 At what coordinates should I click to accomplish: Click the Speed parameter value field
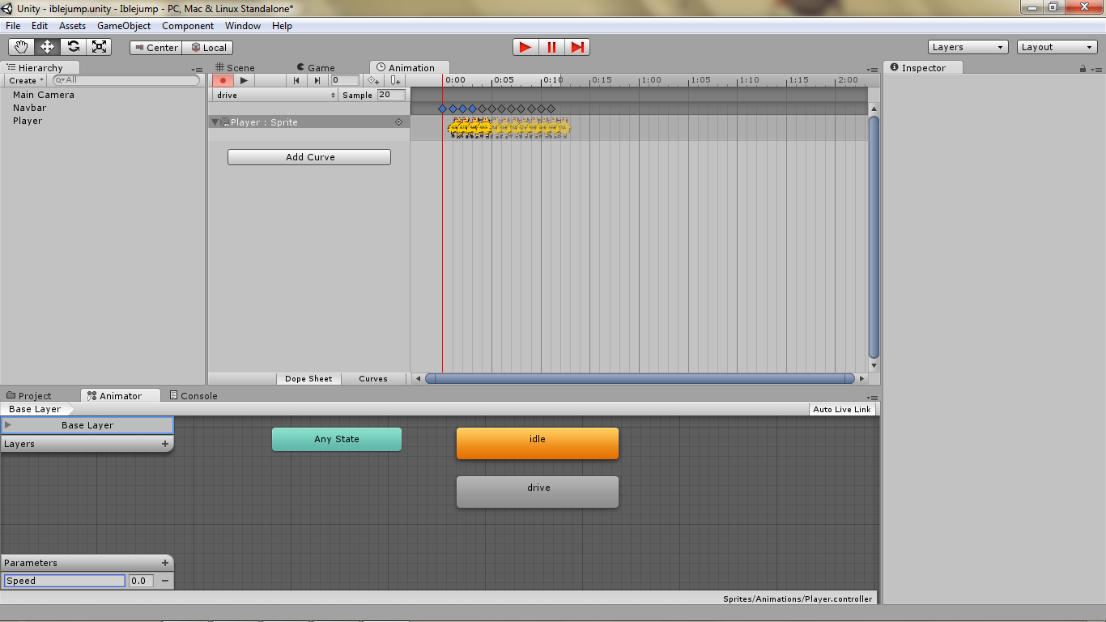pos(141,581)
